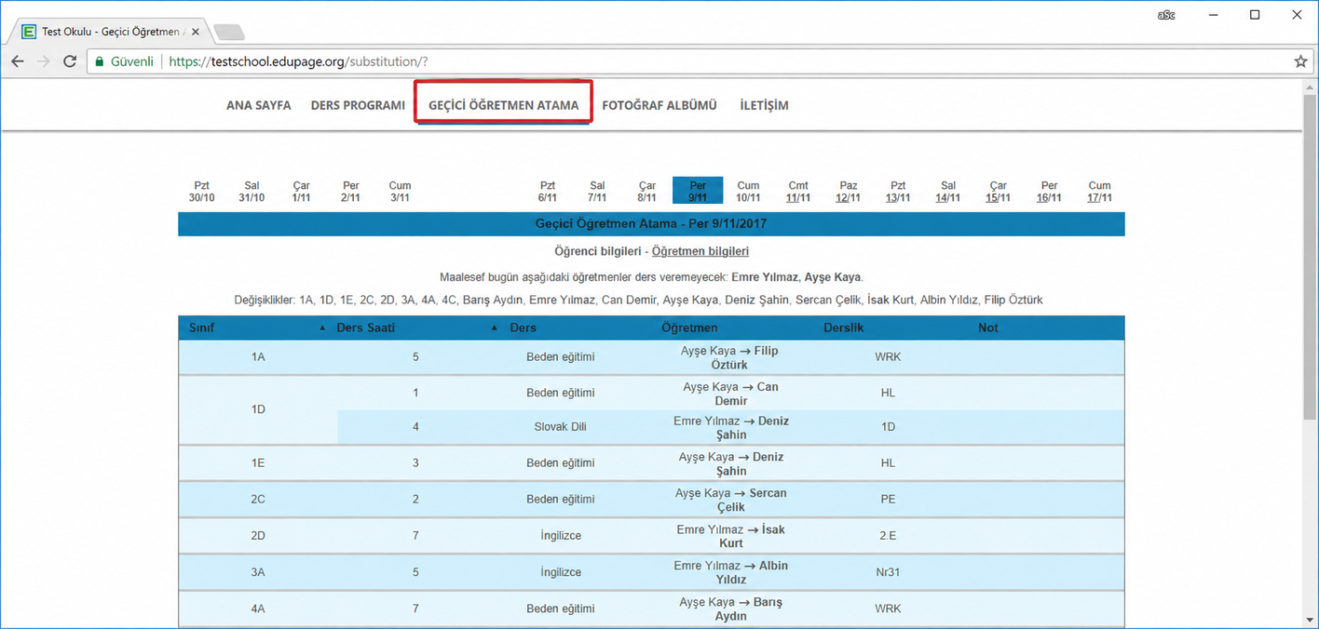Click the vertical page scrollbar
This screenshot has height=629, width=1319.
click(1310, 354)
